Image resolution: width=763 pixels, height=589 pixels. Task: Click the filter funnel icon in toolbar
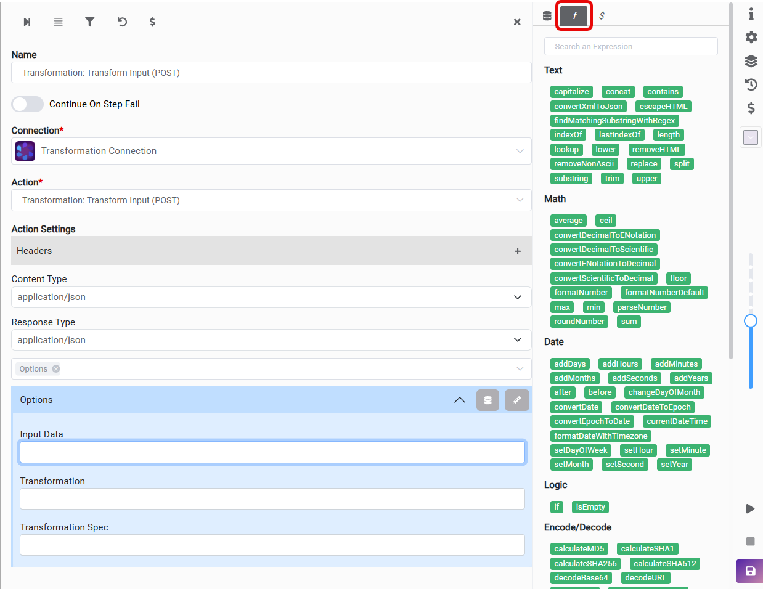coord(90,22)
